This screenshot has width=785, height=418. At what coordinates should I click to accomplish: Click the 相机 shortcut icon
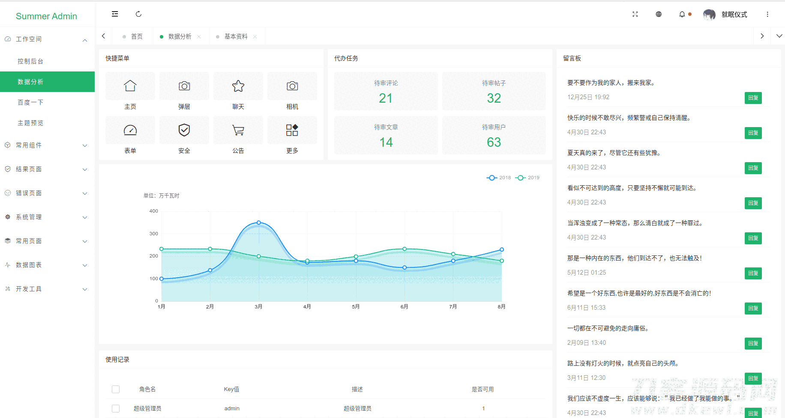[x=292, y=86]
